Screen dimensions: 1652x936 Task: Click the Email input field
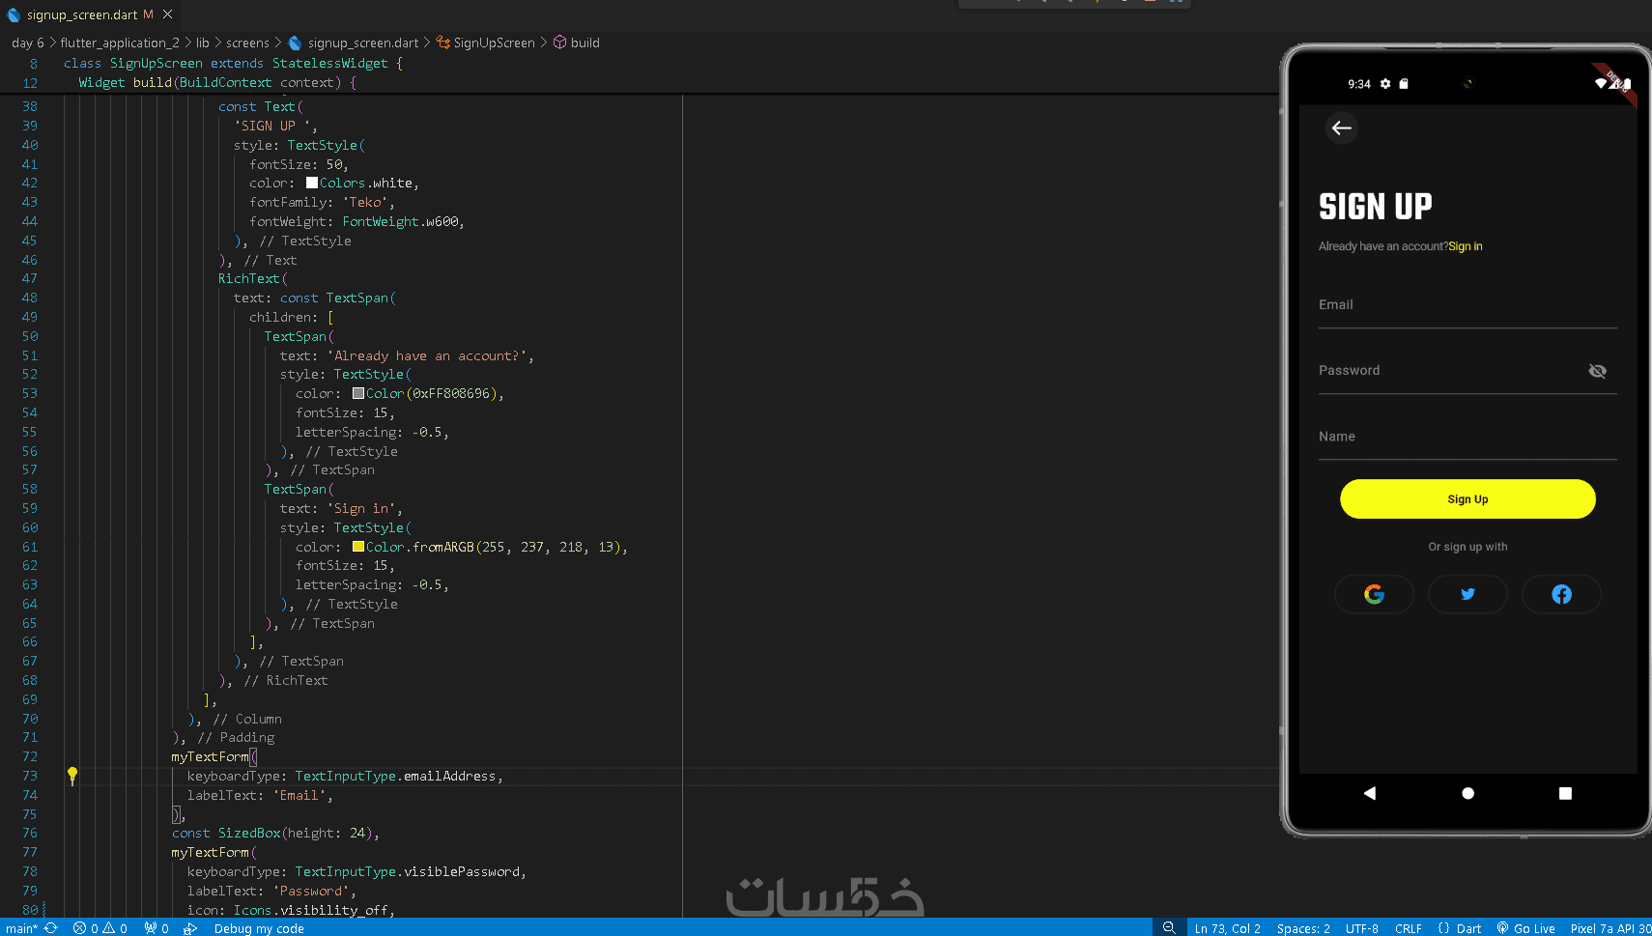point(1467,305)
